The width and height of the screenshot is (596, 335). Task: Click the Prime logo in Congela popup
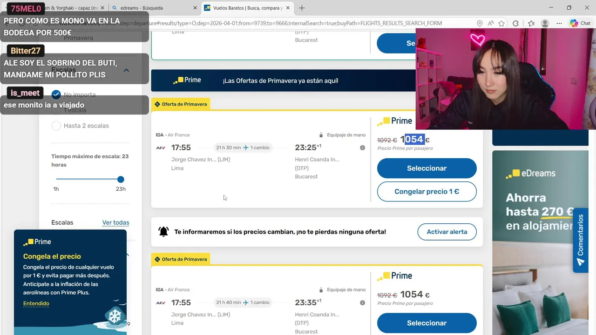tap(37, 242)
